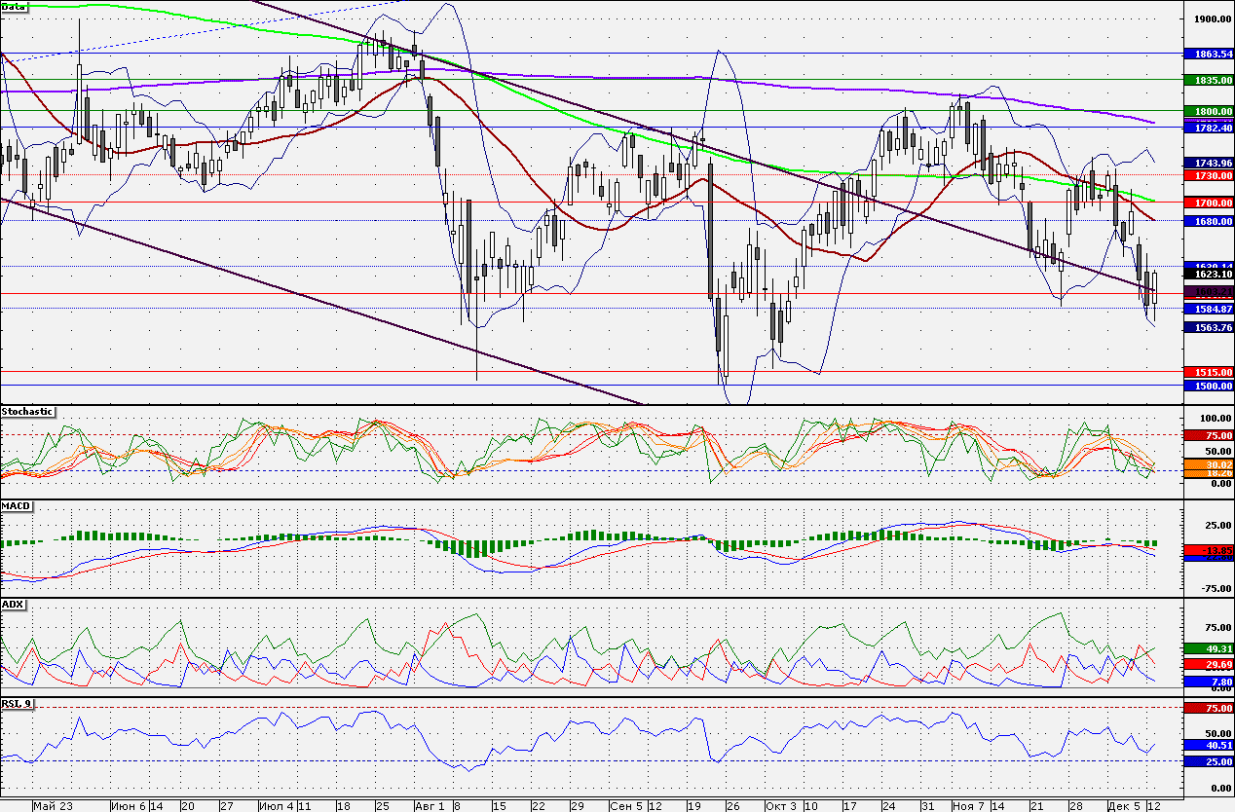Click the 1863.54 blue price level tag
The width and height of the screenshot is (1235, 812).
click(x=1208, y=54)
